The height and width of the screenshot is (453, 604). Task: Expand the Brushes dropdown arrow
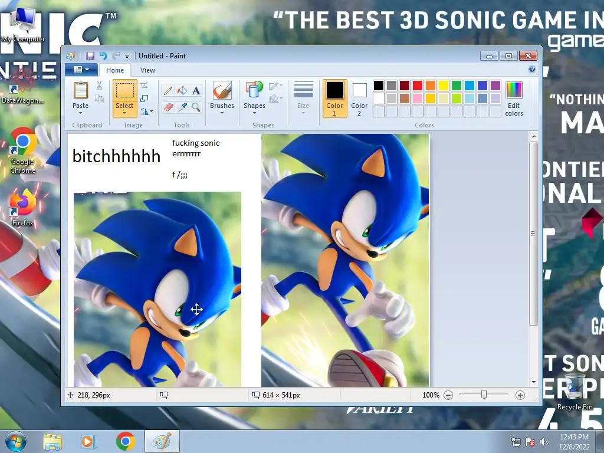click(x=222, y=113)
